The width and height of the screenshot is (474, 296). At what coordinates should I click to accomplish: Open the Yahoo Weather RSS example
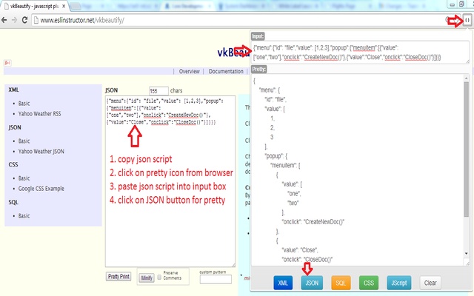coord(39,113)
